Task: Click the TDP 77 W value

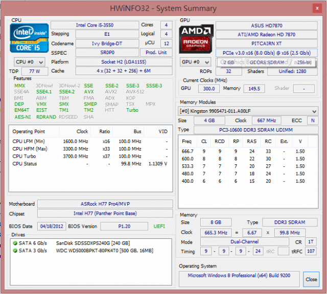Action: tap(35, 71)
